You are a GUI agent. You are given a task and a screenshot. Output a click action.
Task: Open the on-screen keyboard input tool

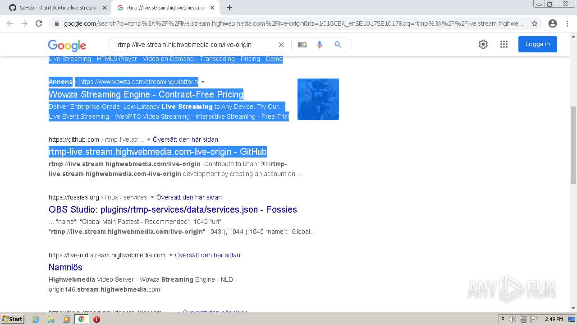(302, 45)
